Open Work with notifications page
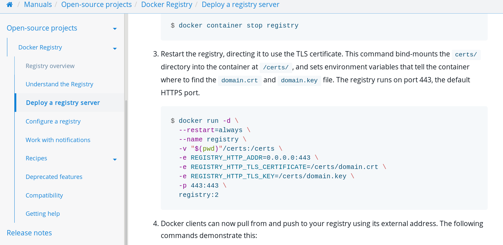This screenshot has height=245, width=503. click(x=58, y=140)
